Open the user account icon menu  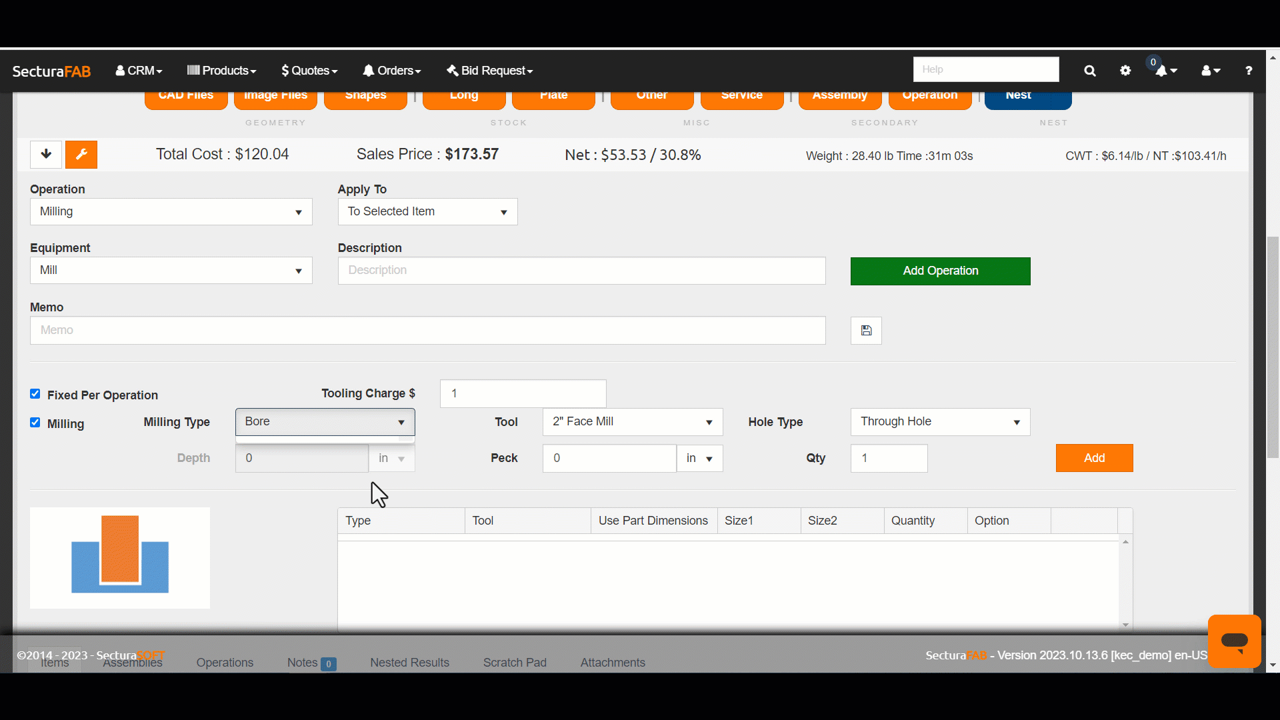click(x=1209, y=71)
